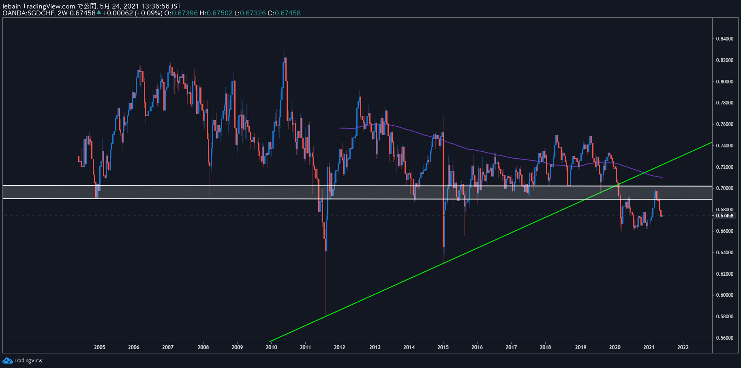Click the close value C:0.67458 in header
This screenshot has height=368, width=741.
(284, 13)
